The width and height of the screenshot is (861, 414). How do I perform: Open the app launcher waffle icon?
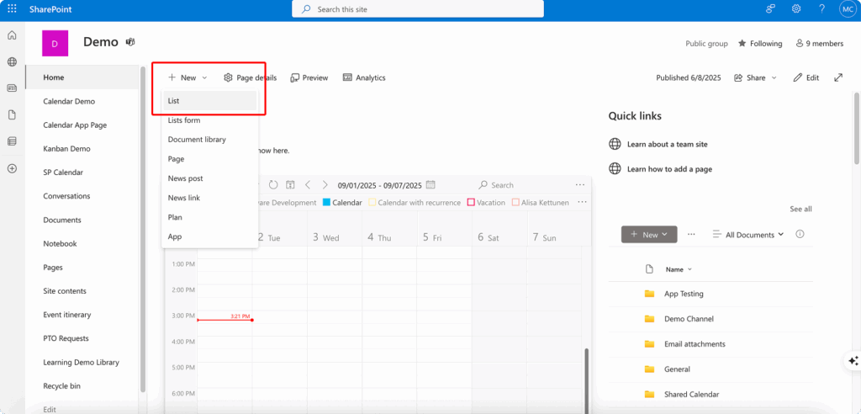tap(12, 8)
